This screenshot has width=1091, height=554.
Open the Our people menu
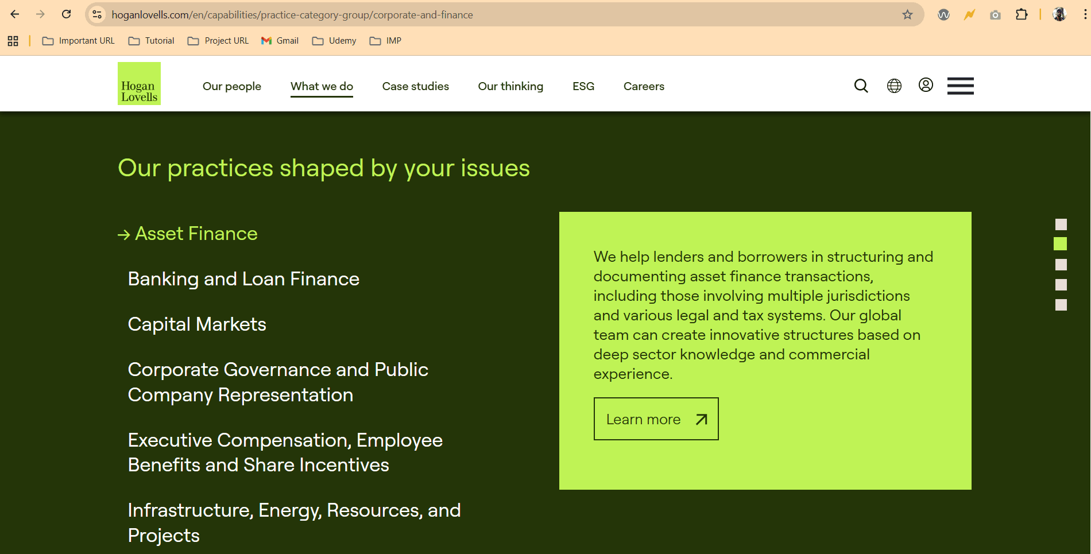[231, 86]
